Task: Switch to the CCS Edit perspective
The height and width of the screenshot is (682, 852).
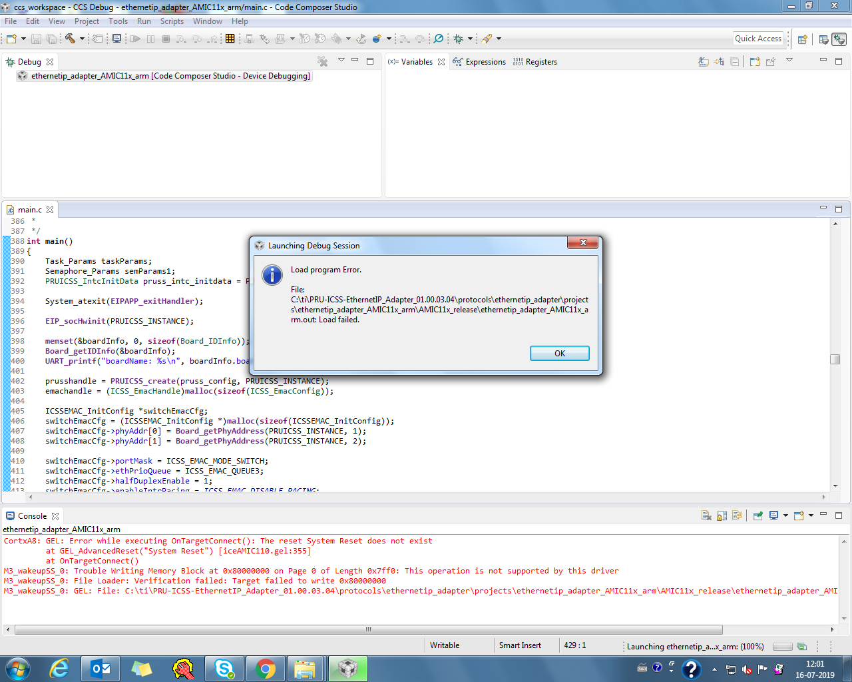Action: [x=823, y=39]
